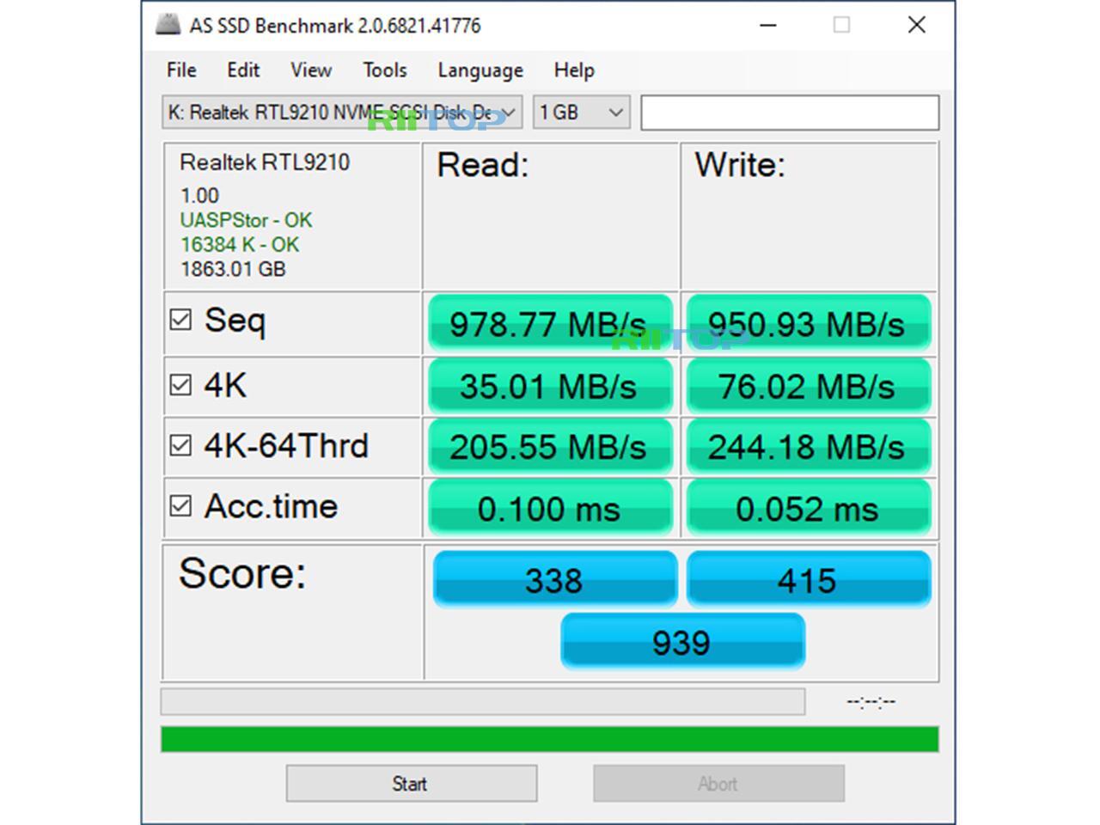Click the AS SSD Benchmark drive icon in title bar

pos(168,24)
